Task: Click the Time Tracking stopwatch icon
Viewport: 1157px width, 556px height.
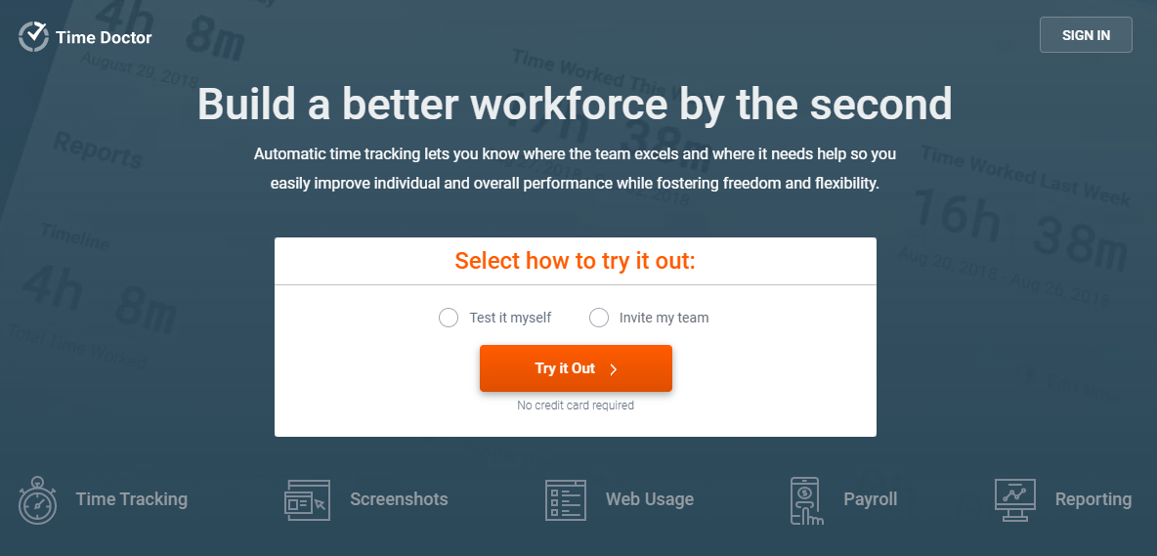Action: pyautogui.click(x=38, y=500)
